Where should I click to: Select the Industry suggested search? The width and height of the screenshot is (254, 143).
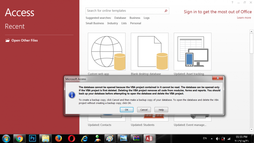tap(113, 23)
